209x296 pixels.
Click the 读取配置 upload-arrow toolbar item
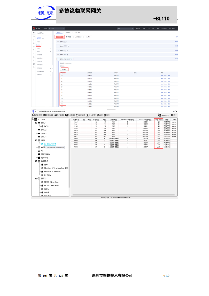coord(80,115)
